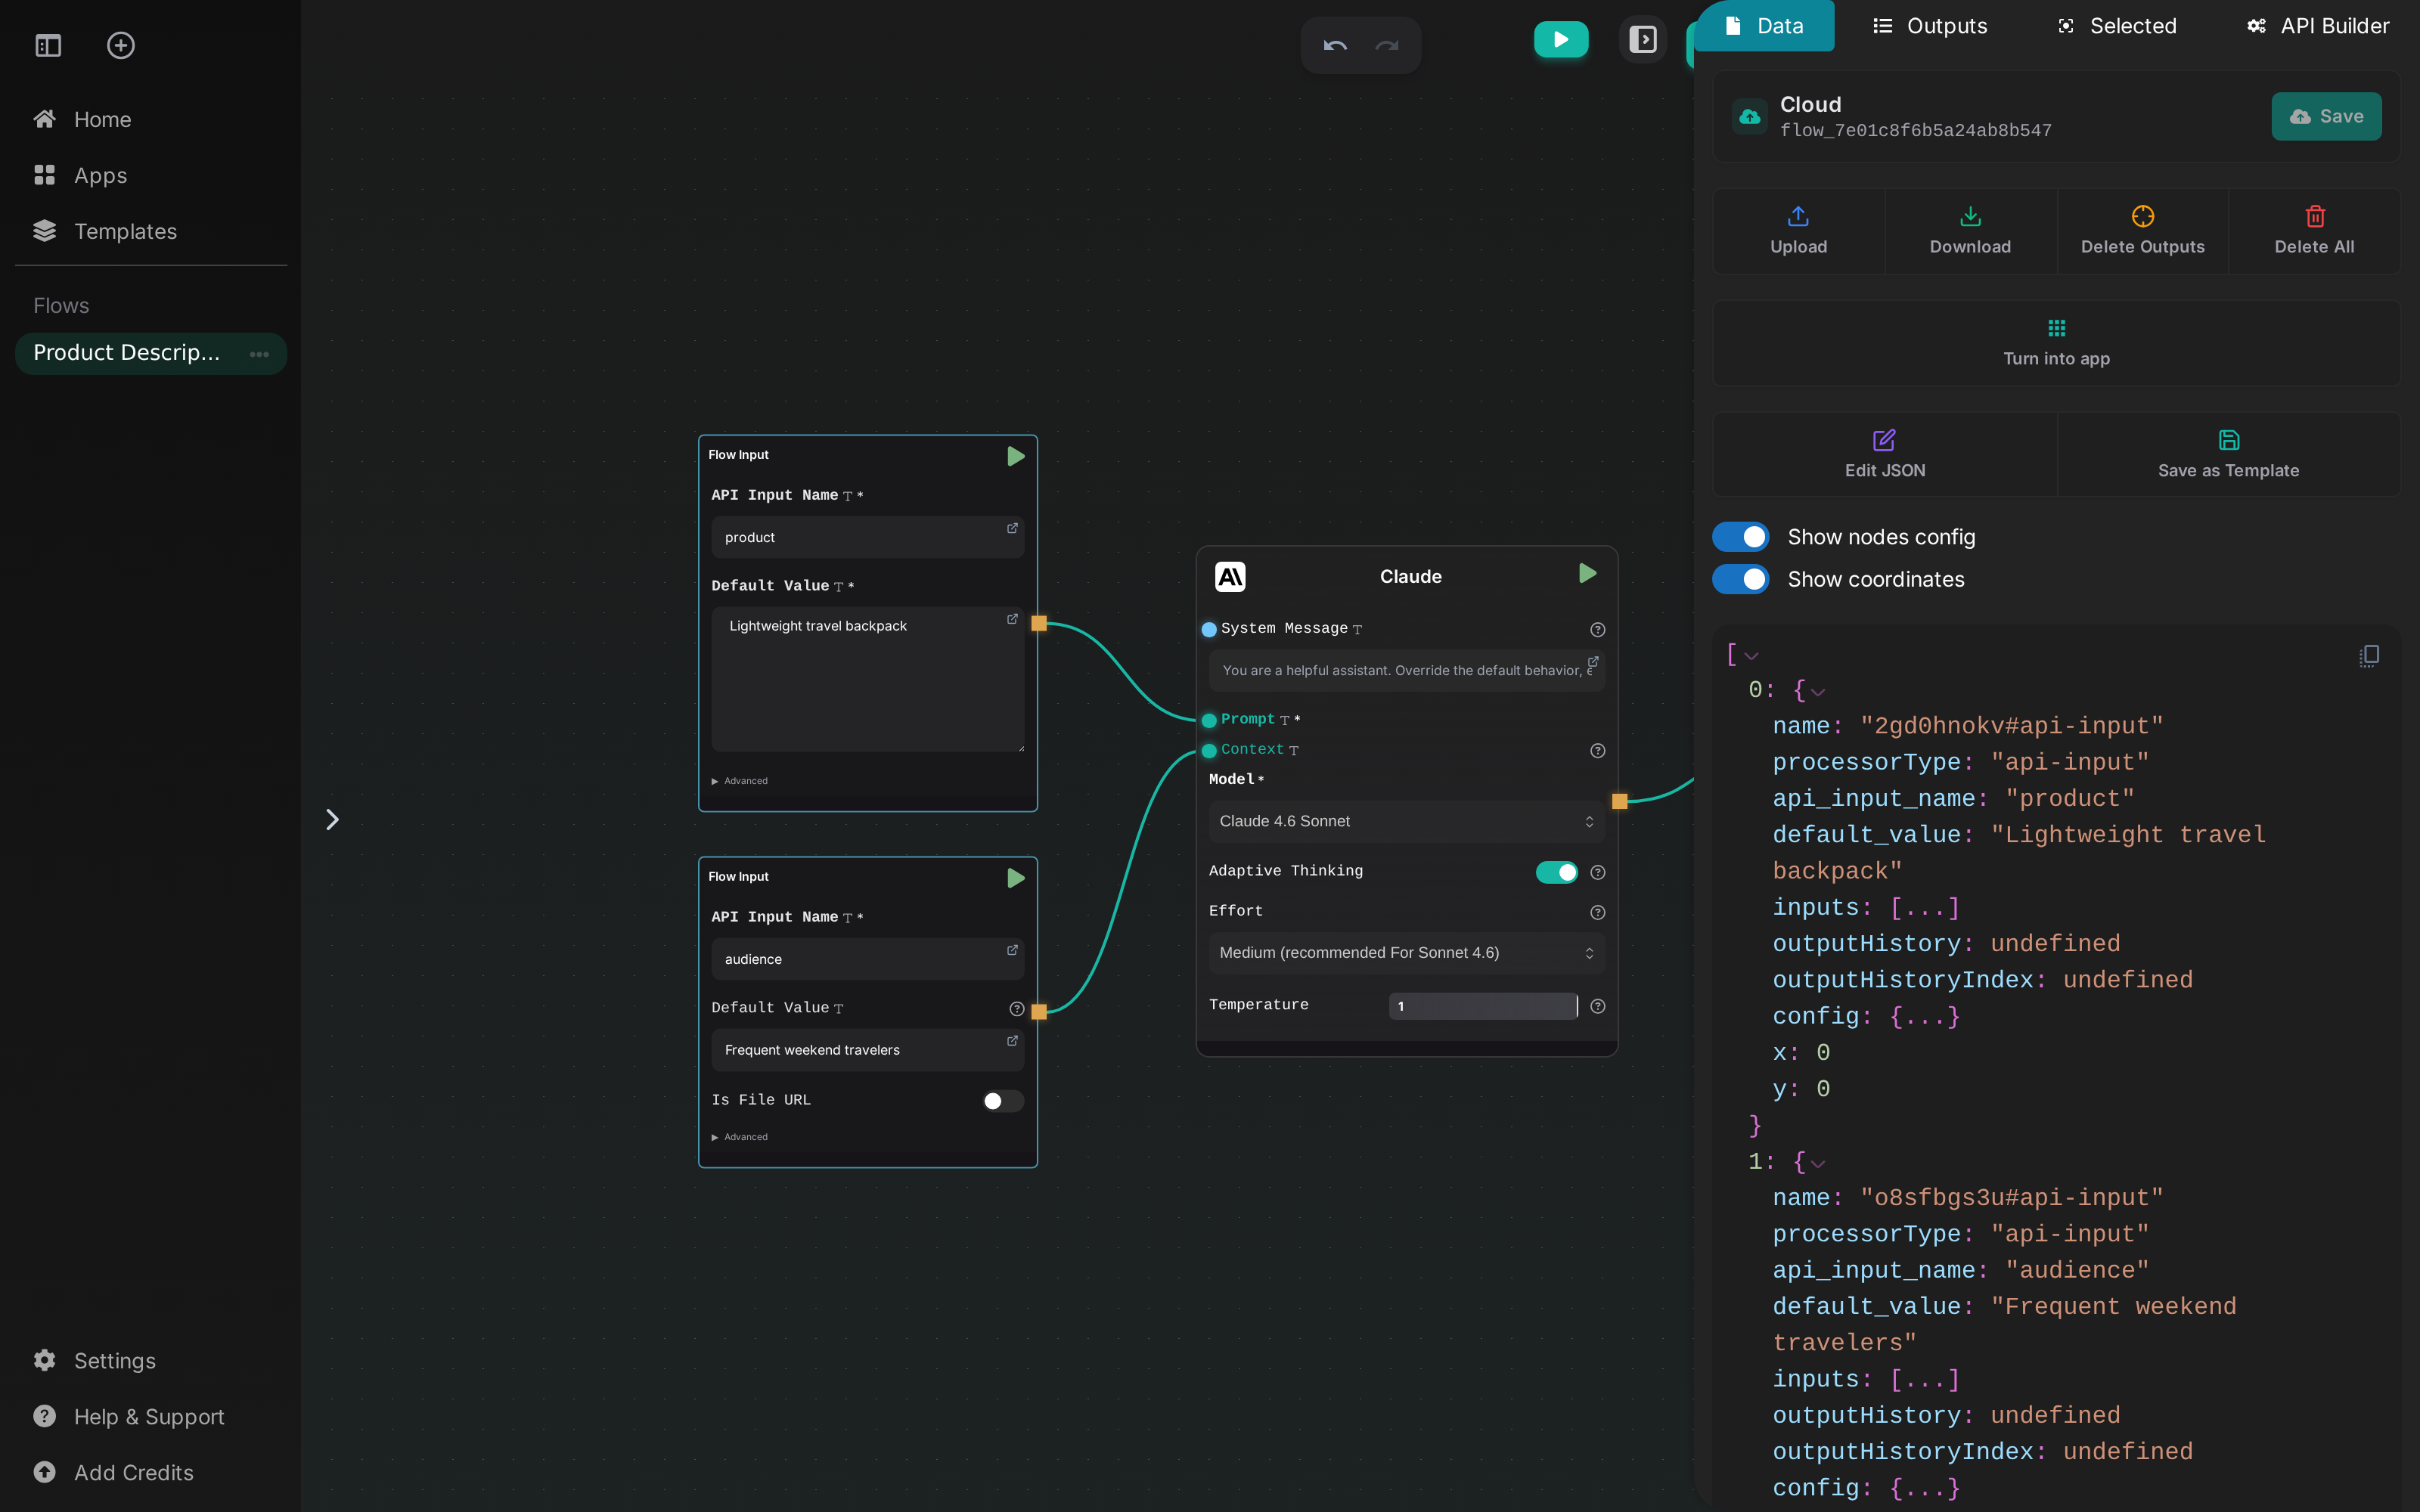This screenshot has height=1512, width=2420.
Task: Toggle Show coordinates switch
Action: pyautogui.click(x=1740, y=579)
